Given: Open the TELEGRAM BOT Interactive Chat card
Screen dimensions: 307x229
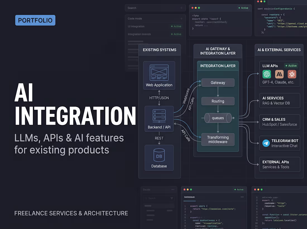Looking at the screenshot, I should [280, 143].
